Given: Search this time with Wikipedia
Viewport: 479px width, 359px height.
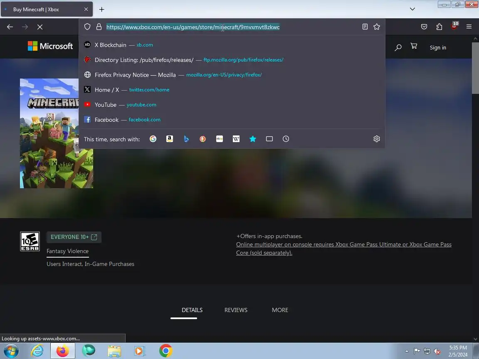Looking at the screenshot, I should (x=236, y=139).
